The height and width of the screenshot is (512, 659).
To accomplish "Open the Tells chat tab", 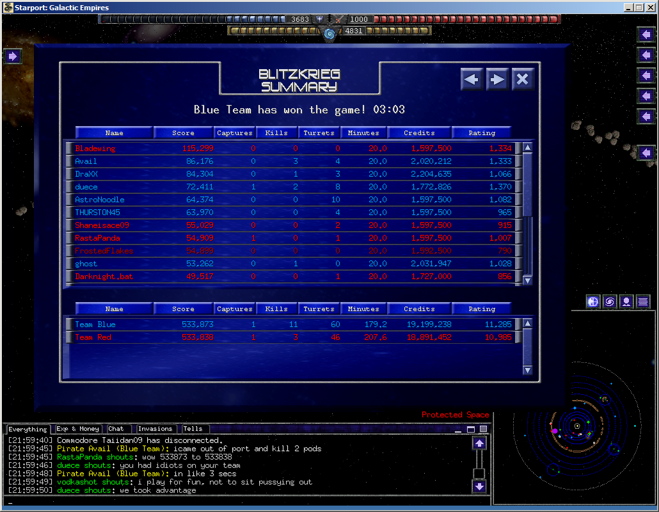I will point(193,429).
